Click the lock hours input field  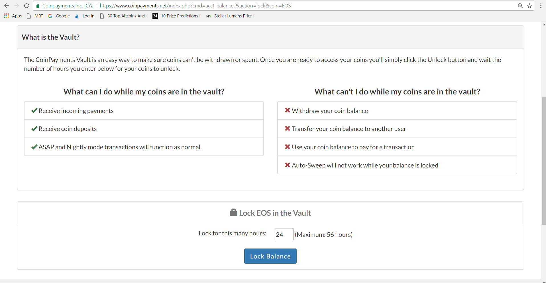coord(284,235)
